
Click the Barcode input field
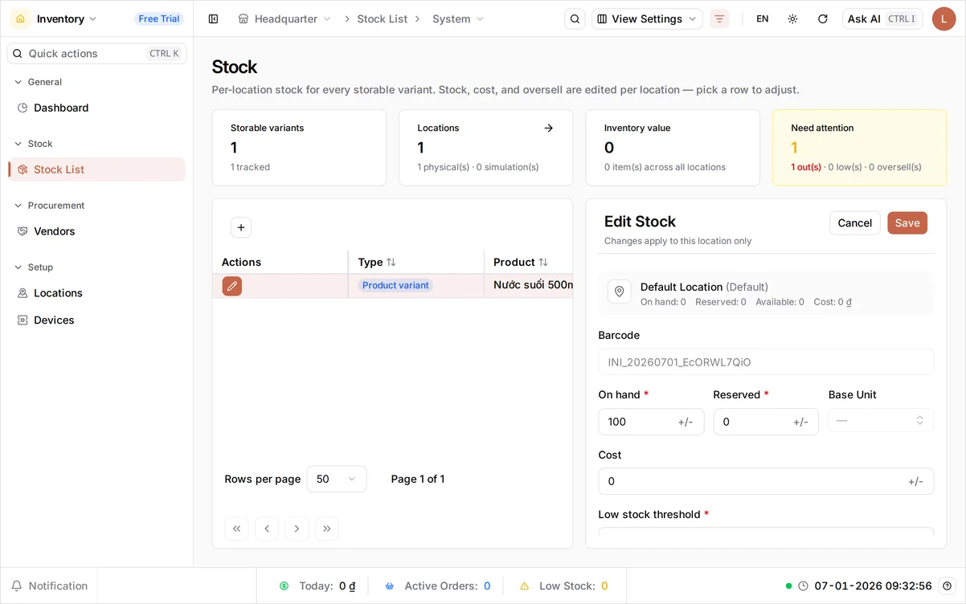(766, 361)
